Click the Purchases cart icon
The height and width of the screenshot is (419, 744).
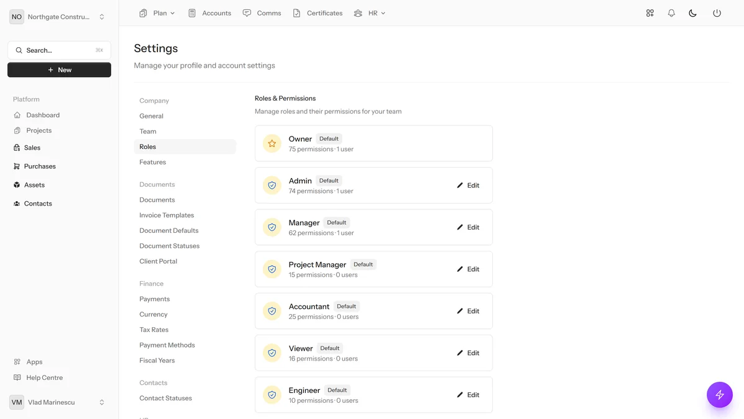point(17,166)
